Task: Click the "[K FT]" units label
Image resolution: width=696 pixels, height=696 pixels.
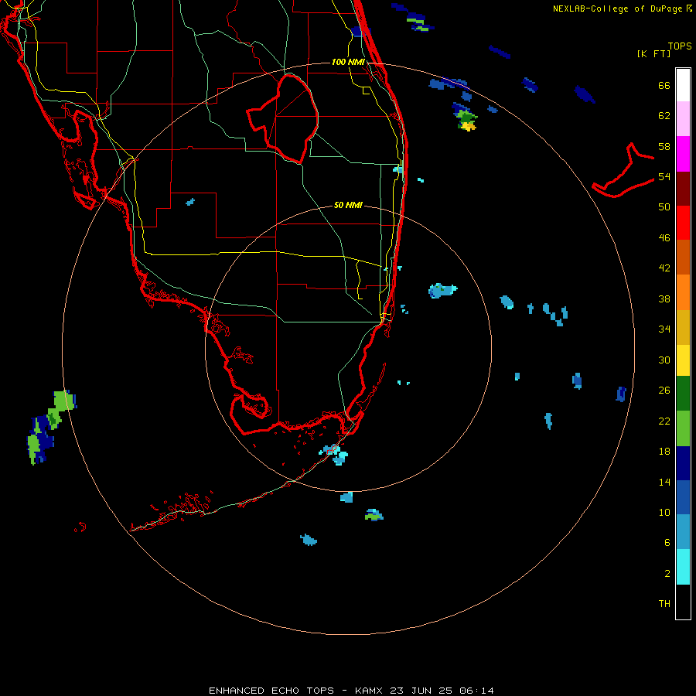Action: (653, 53)
